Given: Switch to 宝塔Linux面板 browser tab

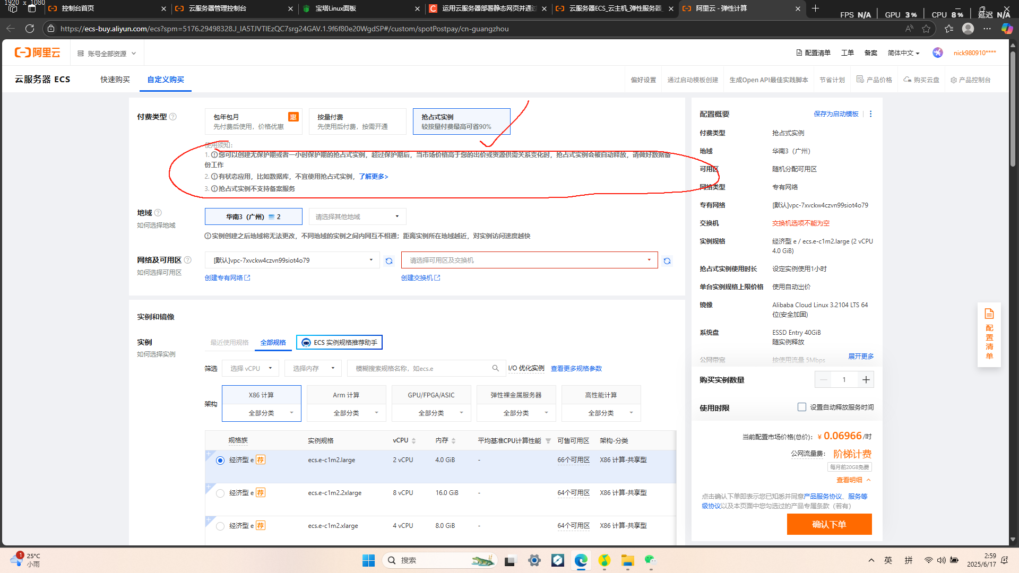Looking at the screenshot, I should click(361, 8).
